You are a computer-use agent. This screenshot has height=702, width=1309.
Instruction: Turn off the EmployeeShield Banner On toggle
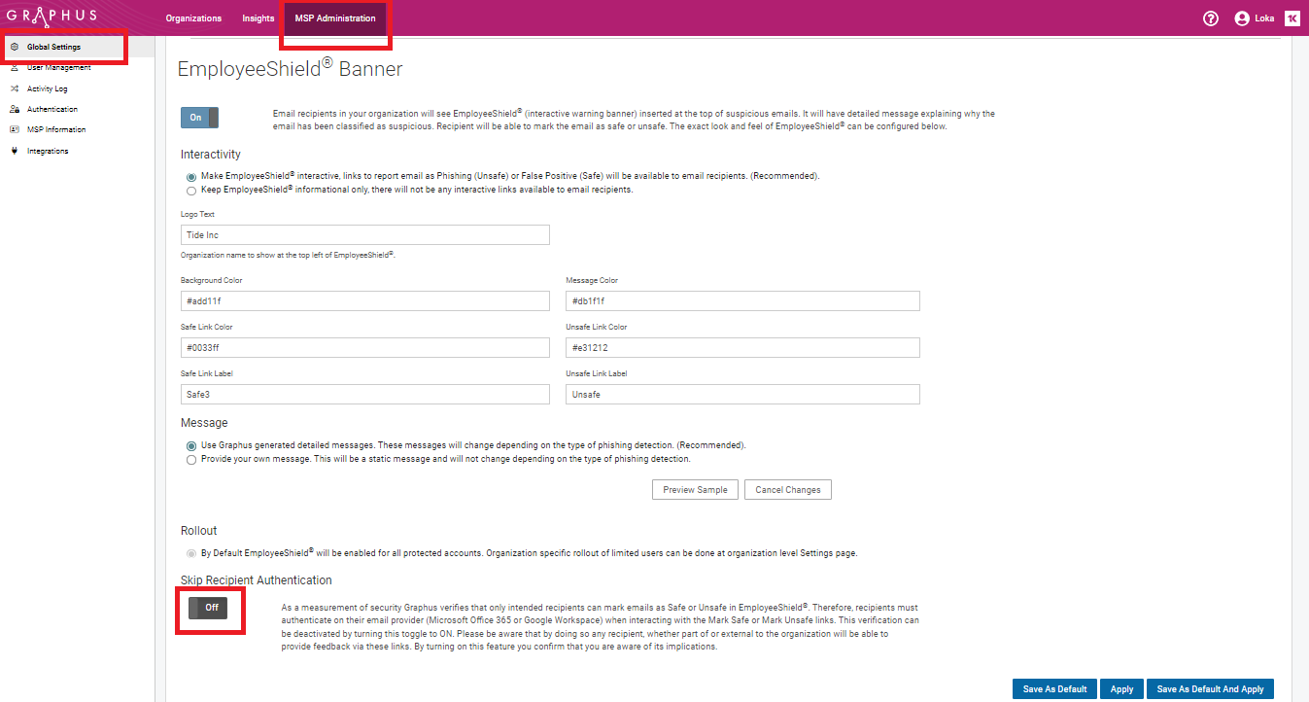click(x=200, y=118)
